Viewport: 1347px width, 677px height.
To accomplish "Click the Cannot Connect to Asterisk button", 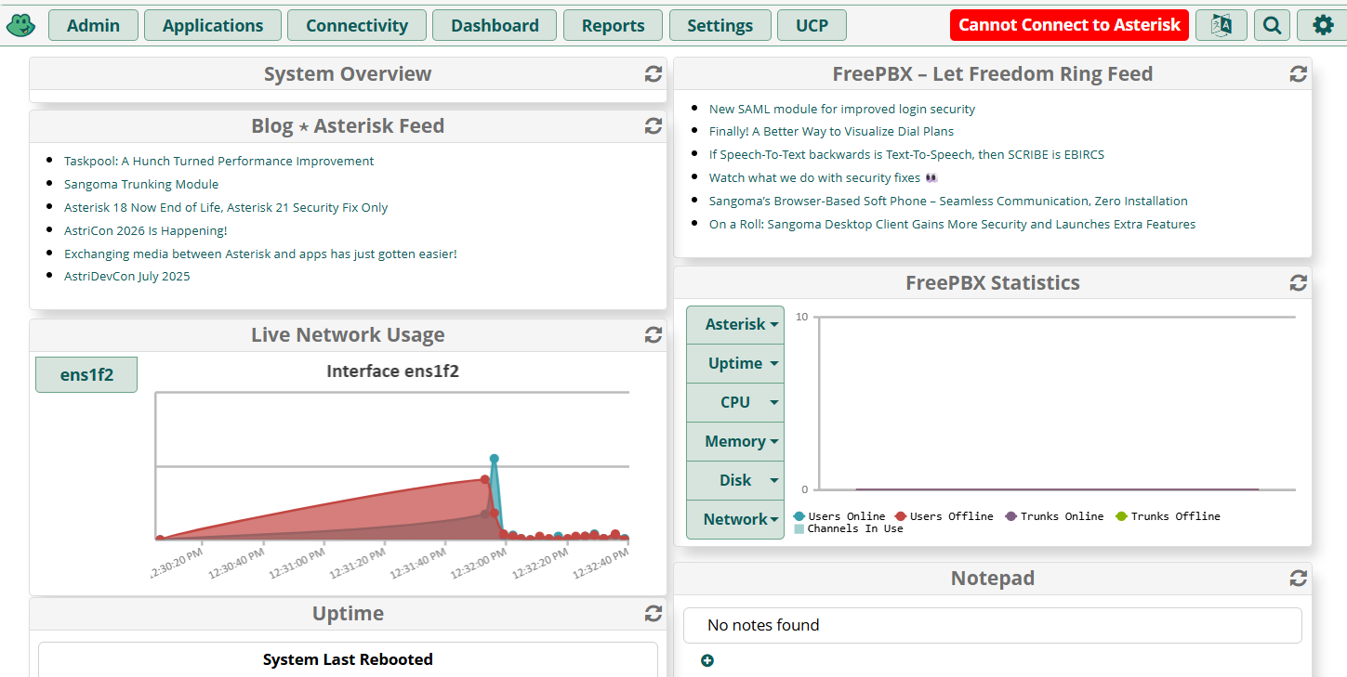I will coord(1069,25).
